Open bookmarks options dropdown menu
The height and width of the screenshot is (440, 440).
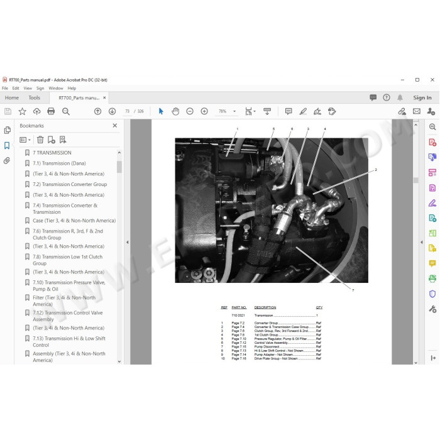click(25, 140)
